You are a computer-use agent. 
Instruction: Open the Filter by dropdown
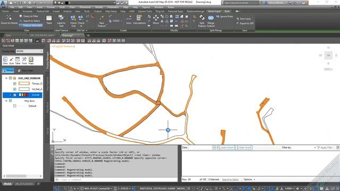pos(315,147)
